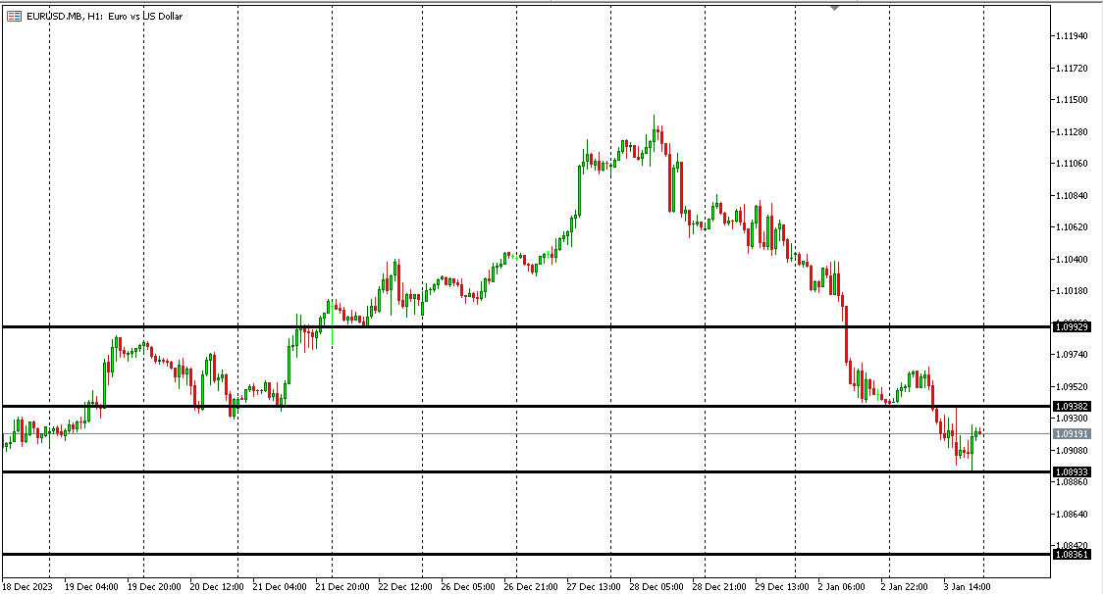1103x594 pixels.
Task: Click the 22 Dec 12:00 time label
Action: pos(404,586)
